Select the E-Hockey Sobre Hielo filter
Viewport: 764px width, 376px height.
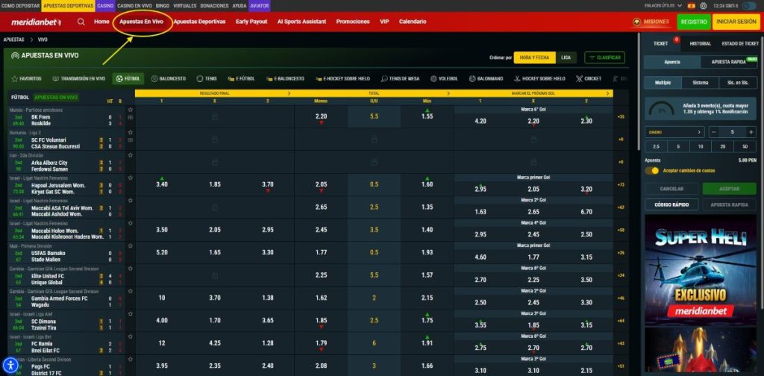pos(342,78)
